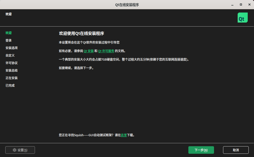Maximize the Qt installer window

[x=241, y=5]
